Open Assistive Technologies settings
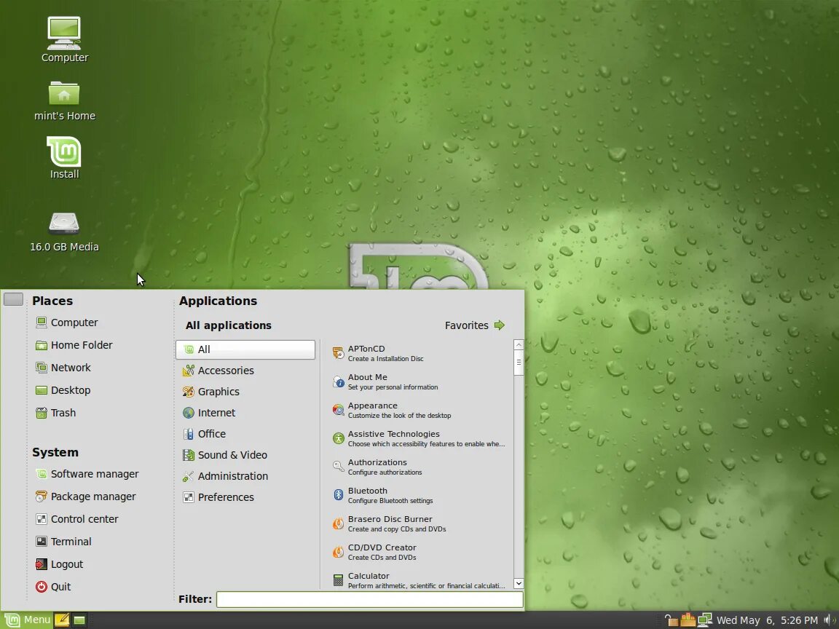The image size is (839, 629). point(419,438)
